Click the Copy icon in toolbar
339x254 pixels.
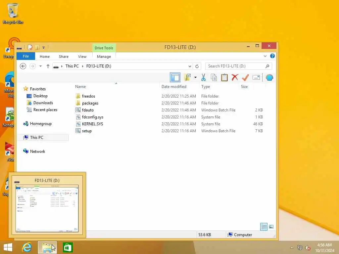(x=214, y=77)
